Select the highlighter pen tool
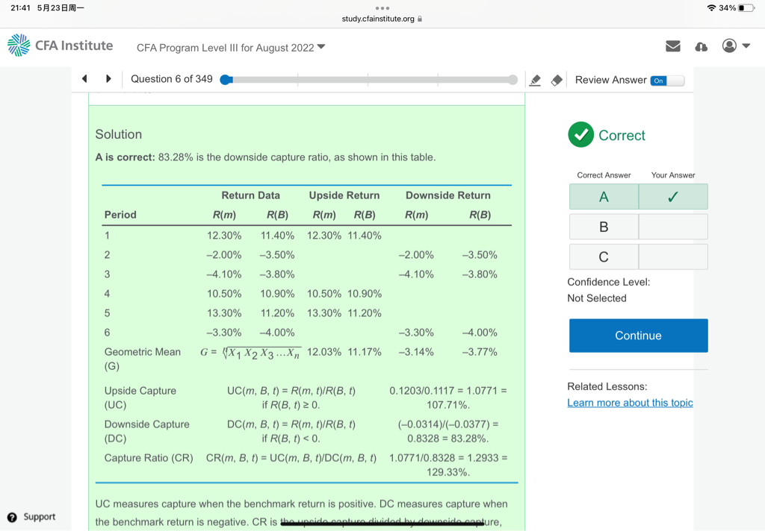This screenshot has height=531, width=765. [535, 80]
